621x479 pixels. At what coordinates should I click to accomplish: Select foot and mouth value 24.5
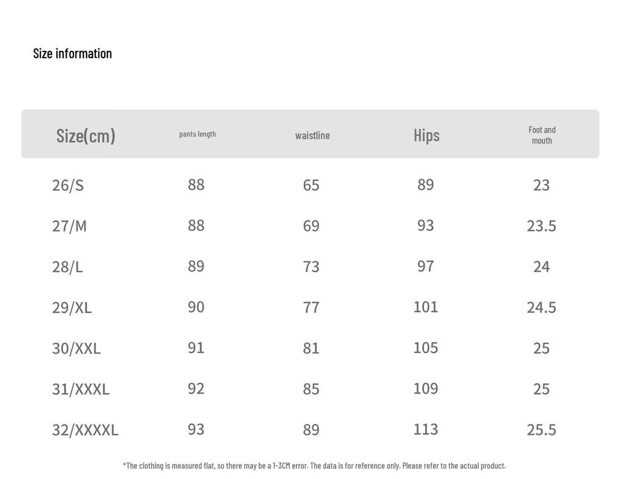pos(542,308)
